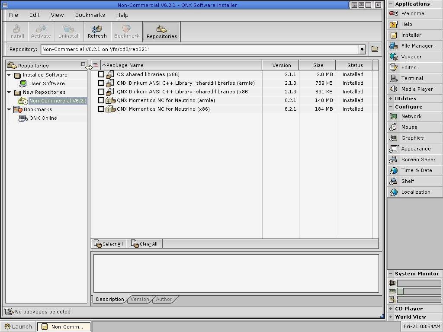Launch Welcome from shelf
This screenshot has height=332, width=443.
click(x=414, y=13)
